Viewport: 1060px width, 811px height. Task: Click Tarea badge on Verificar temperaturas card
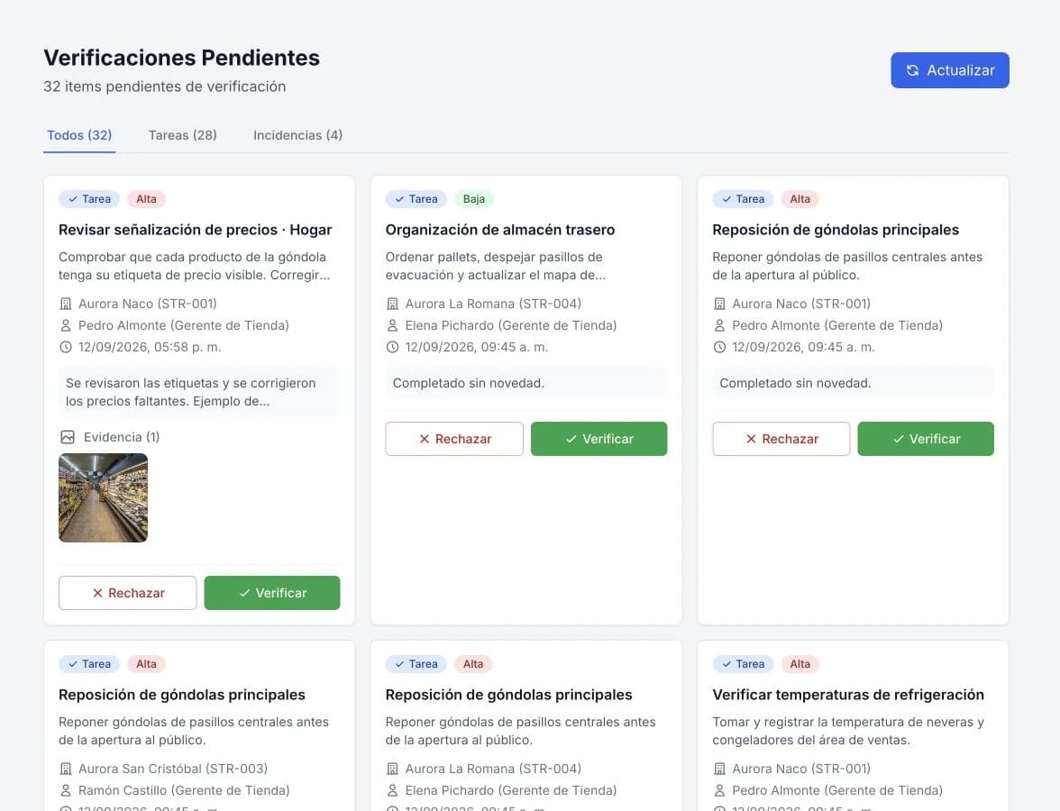coord(743,664)
